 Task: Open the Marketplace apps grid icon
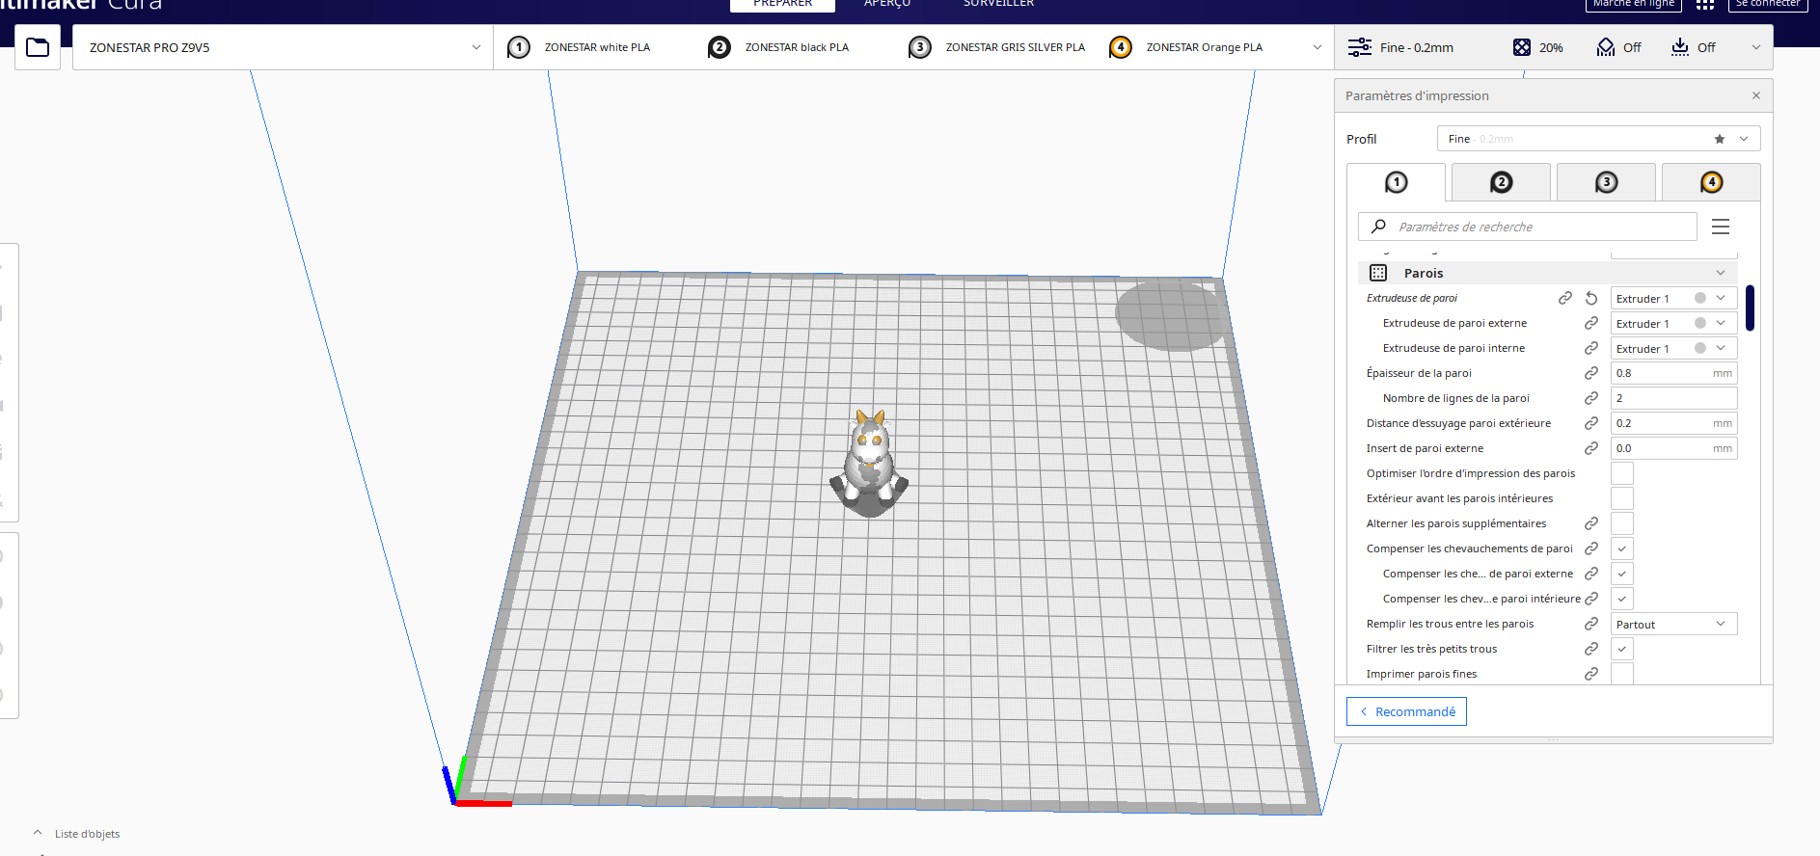point(1705,4)
